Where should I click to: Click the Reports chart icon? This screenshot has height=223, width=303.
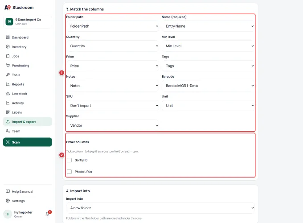pyautogui.click(x=8, y=84)
